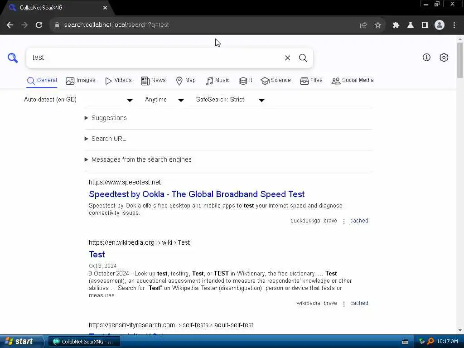Screen dimensions: 464x348
Task: Toggle the browser side panel icon
Action: (425, 25)
